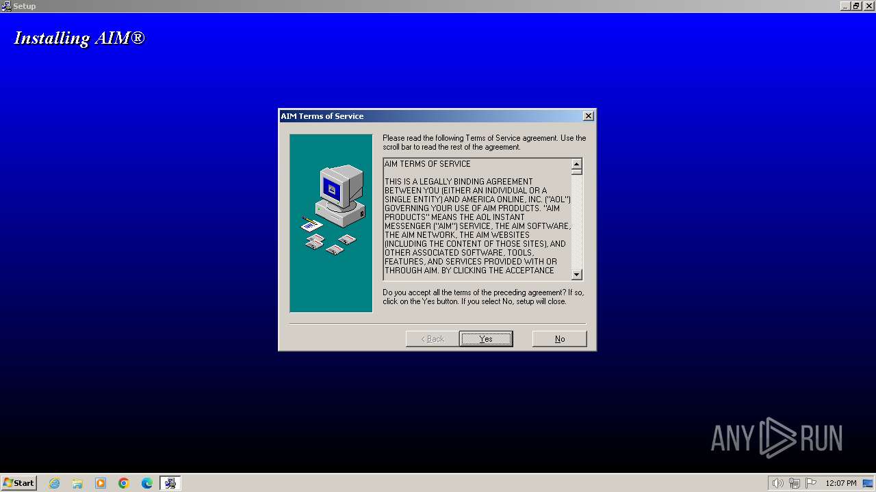
Task: Launch Google Chrome from taskbar
Action: click(124, 483)
